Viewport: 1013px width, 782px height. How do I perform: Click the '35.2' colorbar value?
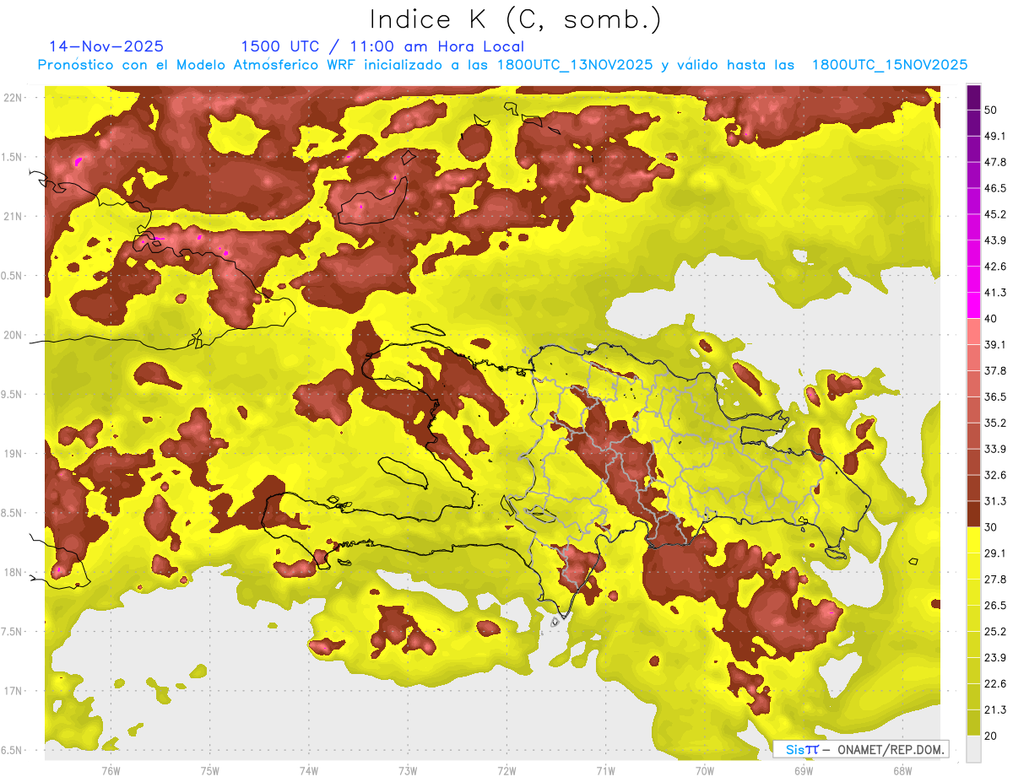(995, 423)
